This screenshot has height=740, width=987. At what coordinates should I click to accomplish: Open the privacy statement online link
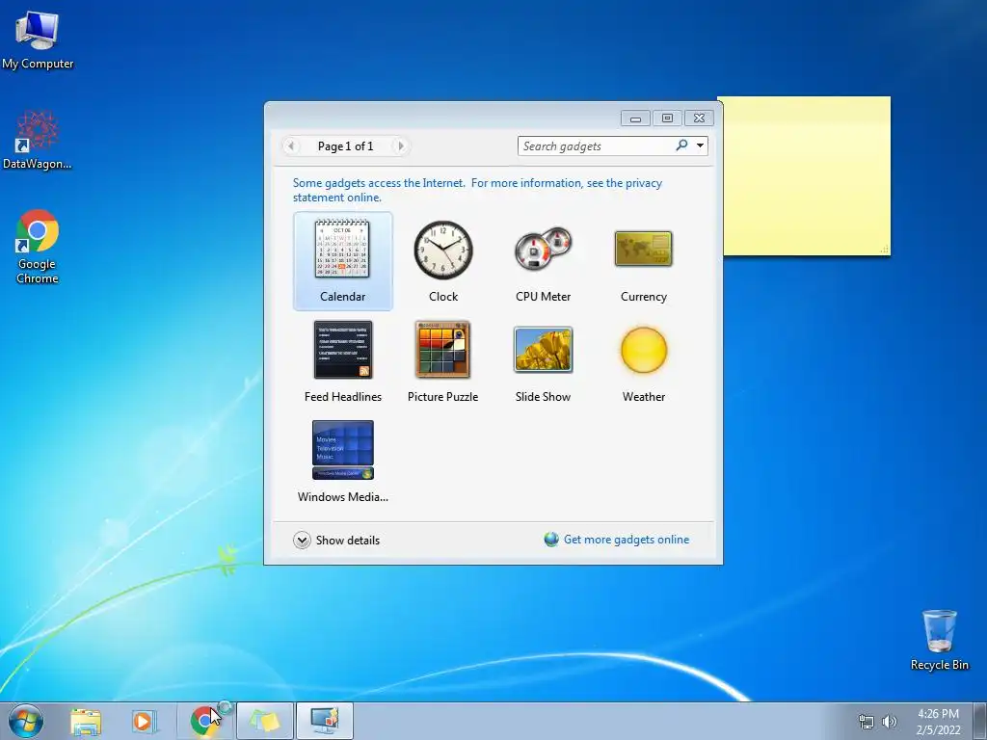[477, 190]
